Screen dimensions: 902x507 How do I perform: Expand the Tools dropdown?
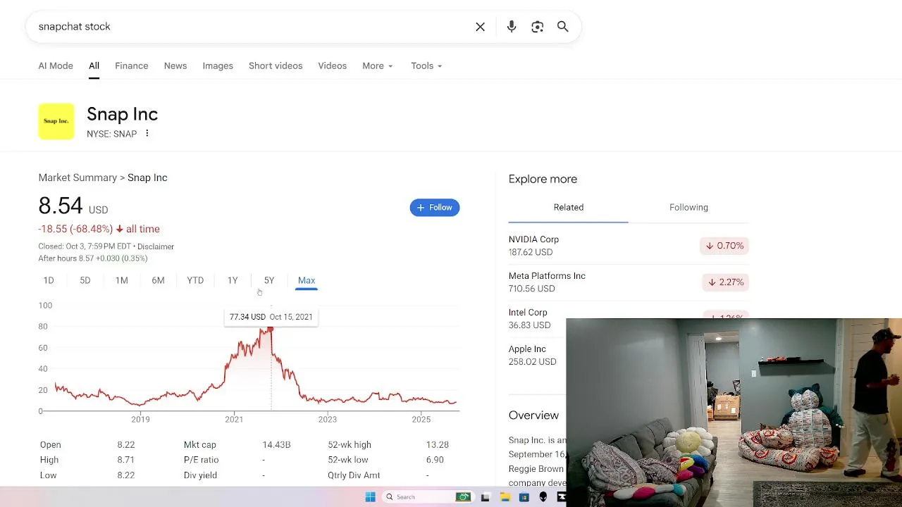(426, 66)
